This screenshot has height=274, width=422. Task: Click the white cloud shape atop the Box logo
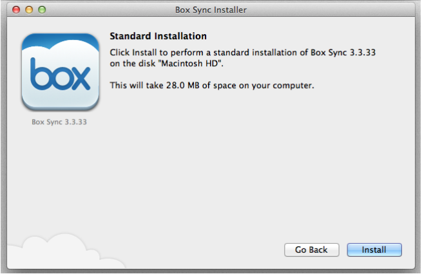click(x=61, y=46)
